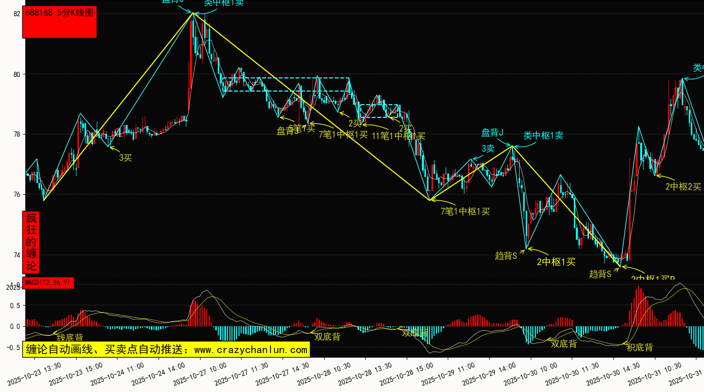The width and height of the screenshot is (704, 392).
Task: Click the 2025-10-27 10:00 time axis label
Action: tap(194, 375)
